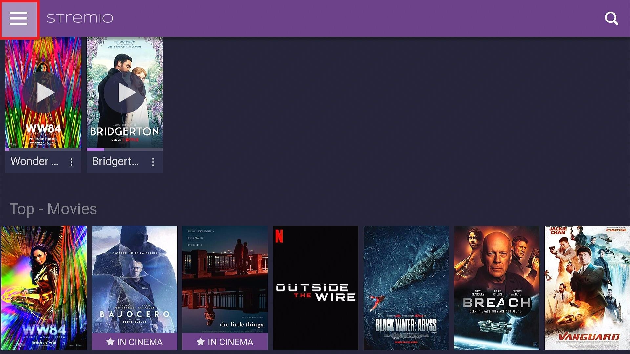The height and width of the screenshot is (354, 630).
Task: Click the Bridgerton watch progress bar
Action: (x=125, y=149)
